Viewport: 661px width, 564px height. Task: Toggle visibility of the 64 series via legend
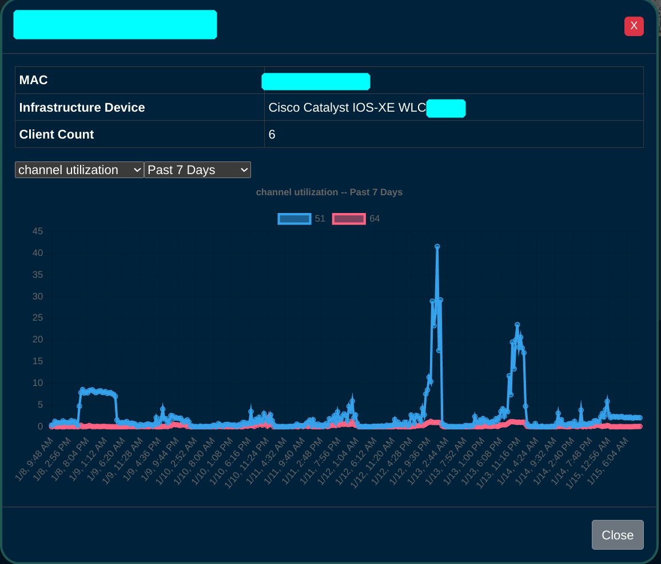(349, 219)
